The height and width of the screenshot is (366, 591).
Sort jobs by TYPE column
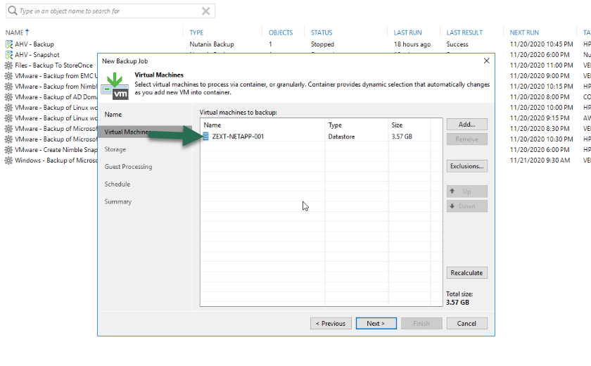click(x=196, y=32)
